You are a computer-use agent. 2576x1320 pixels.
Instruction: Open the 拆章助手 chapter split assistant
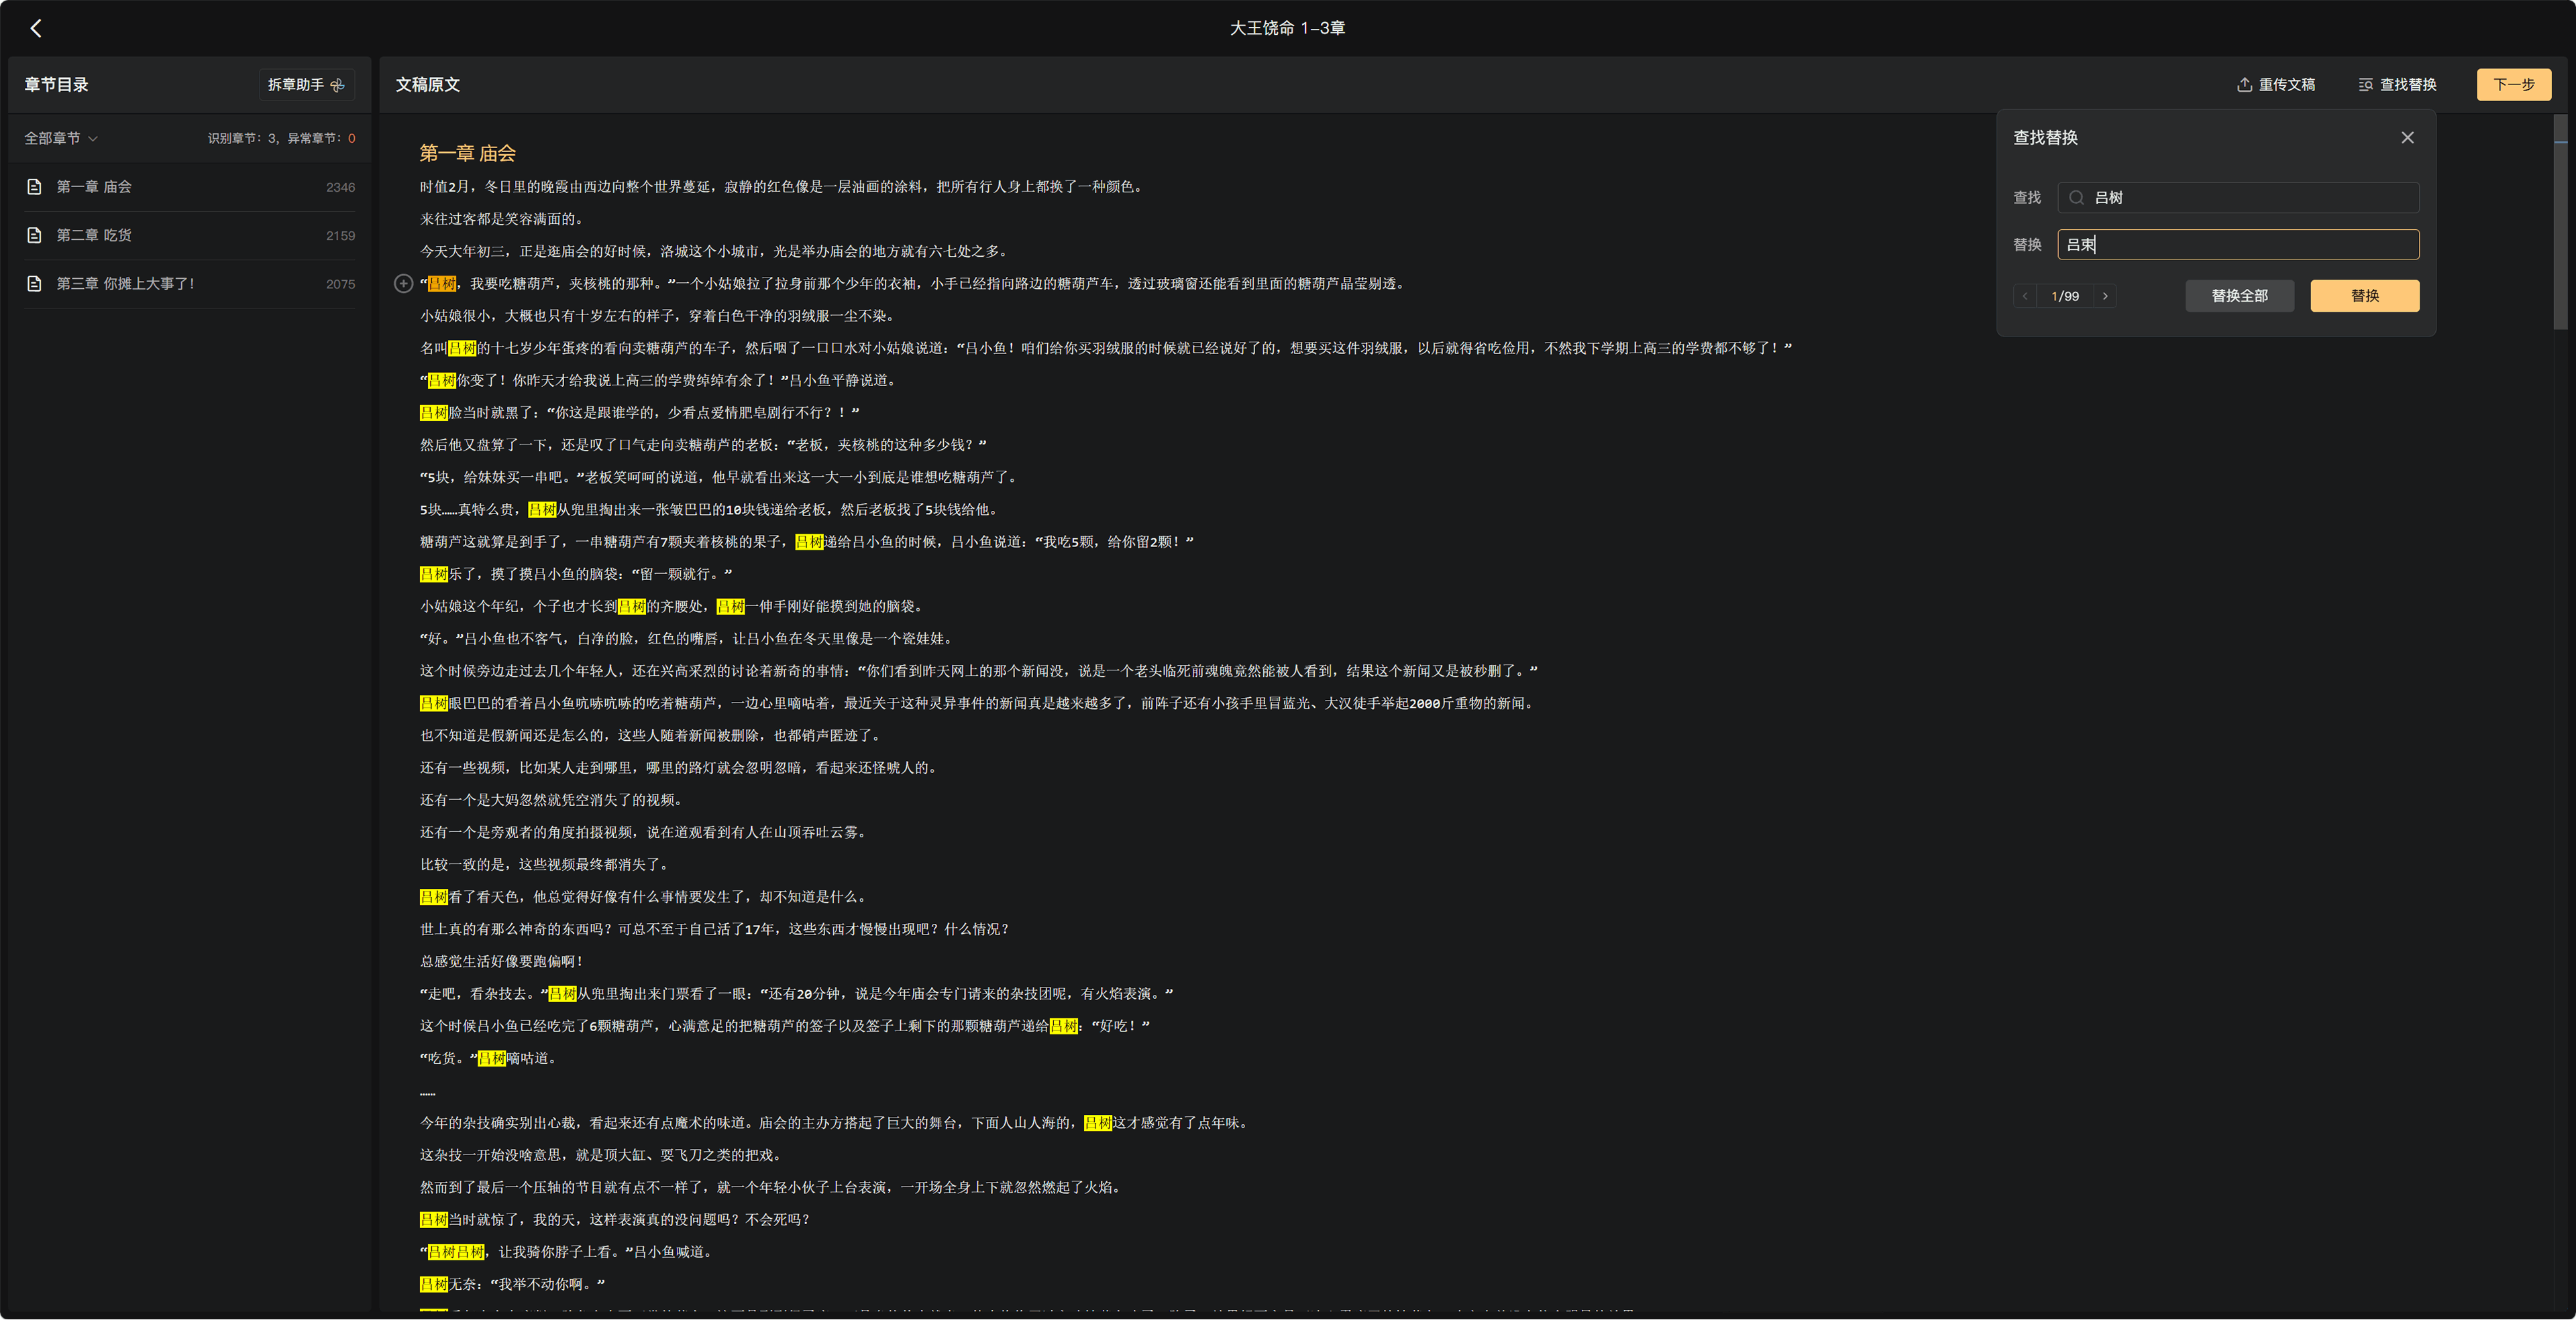pos(306,85)
